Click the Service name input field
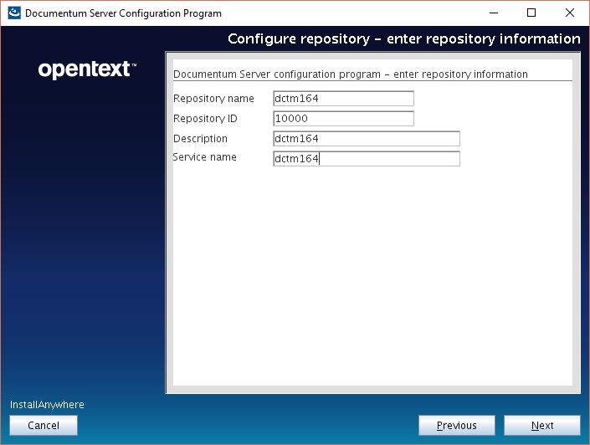Screen dimensions: 590x445 [x=366, y=159]
